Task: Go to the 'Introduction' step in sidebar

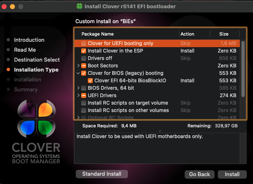Action: coord(29,40)
